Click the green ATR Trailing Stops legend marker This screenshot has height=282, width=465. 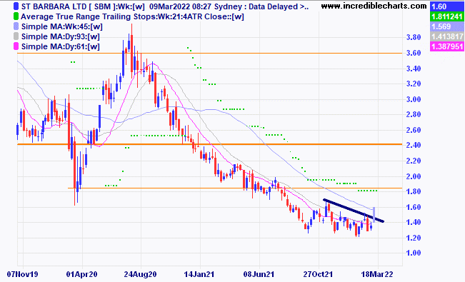tap(16, 16)
